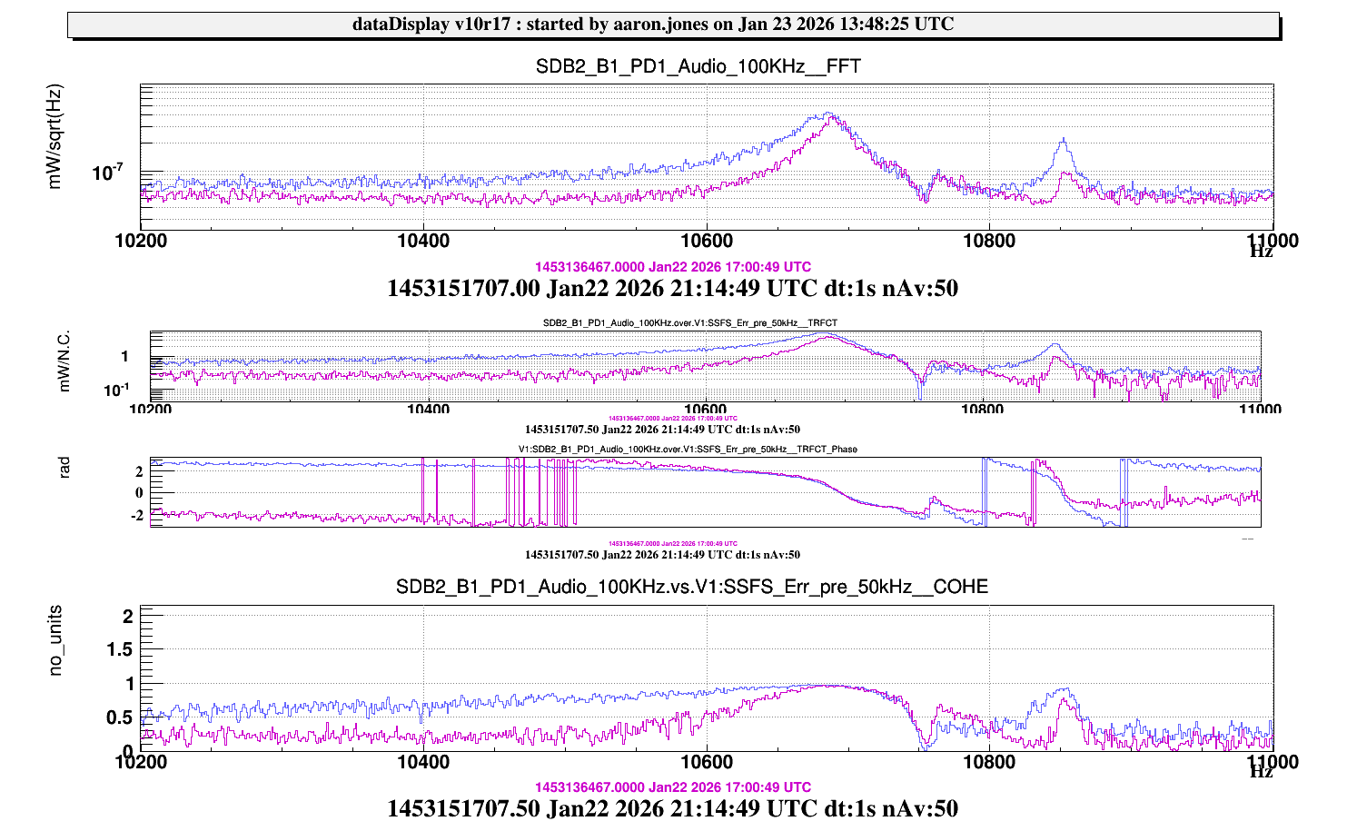Select the large 1453151707.00 timestamp under FFT plot
Image resolution: width=1347 pixels, height=831 pixels.
(672, 289)
